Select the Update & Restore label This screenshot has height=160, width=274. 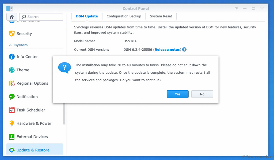pyautogui.click(x=33, y=150)
